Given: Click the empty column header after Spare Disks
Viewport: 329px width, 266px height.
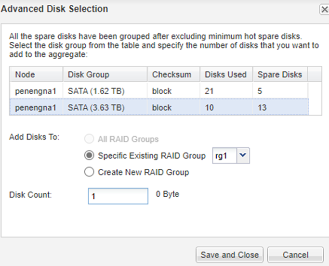Looking at the screenshot, I should pyautogui.click(x=315, y=75).
